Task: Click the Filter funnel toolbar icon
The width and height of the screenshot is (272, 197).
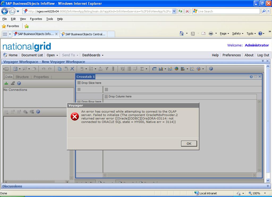Action: click(x=107, y=69)
